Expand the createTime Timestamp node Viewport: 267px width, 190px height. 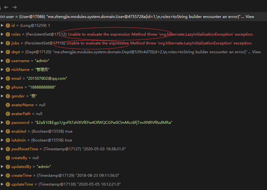point(2,176)
